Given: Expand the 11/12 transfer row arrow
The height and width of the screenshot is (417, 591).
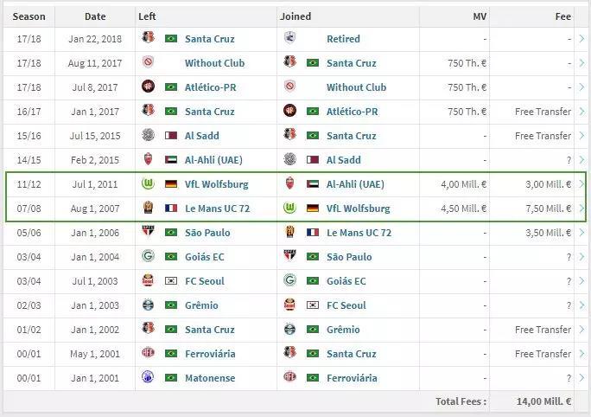Looking at the screenshot, I should point(582,184).
